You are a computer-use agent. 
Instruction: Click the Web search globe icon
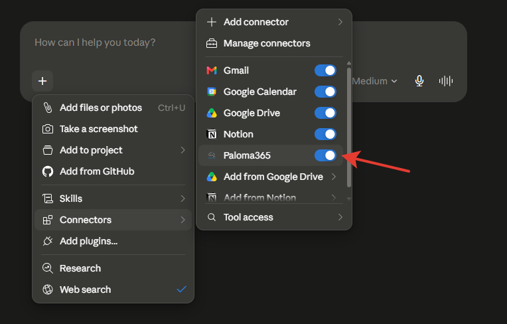[x=48, y=289]
